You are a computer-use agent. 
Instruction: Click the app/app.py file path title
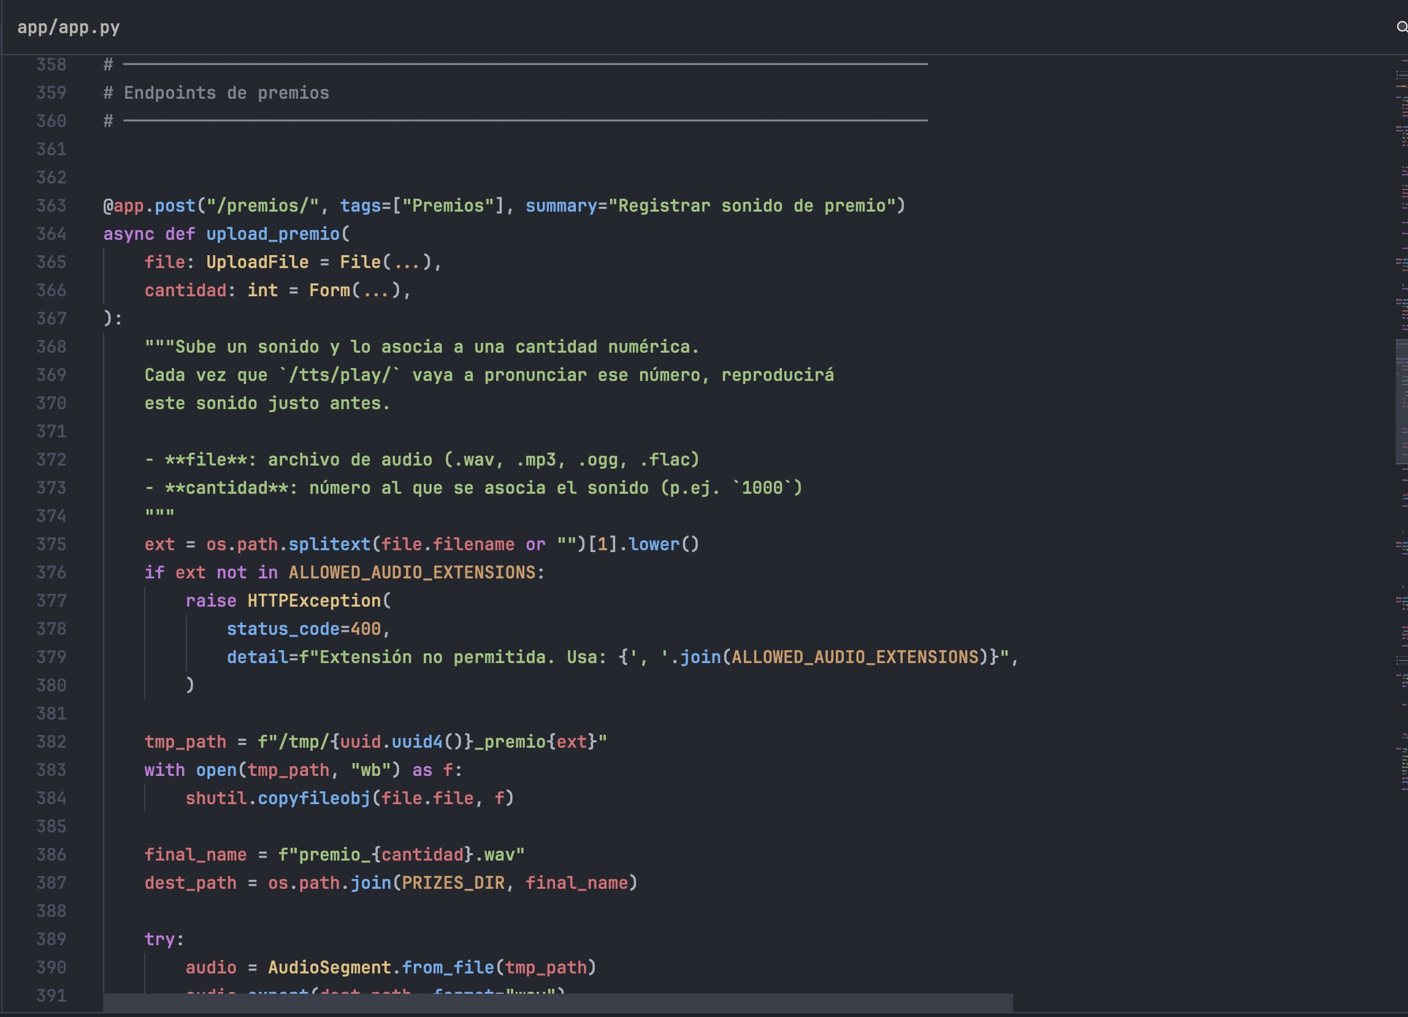point(68,28)
